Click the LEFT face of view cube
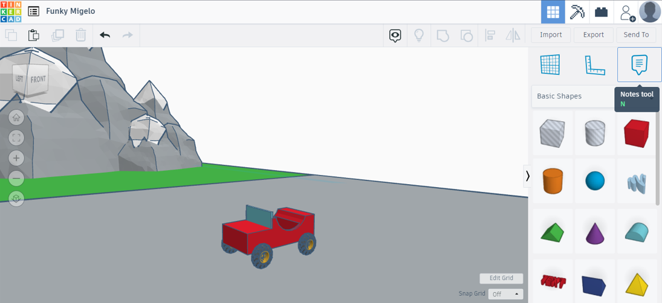Viewport: 662px width, 303px height. pyautogui.click(x=19, y=79)
